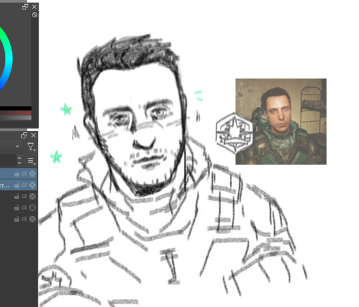Toggle alpha lock on the top layer
Viewport: 359px width, 307px height.
click(x=33, y=174)
